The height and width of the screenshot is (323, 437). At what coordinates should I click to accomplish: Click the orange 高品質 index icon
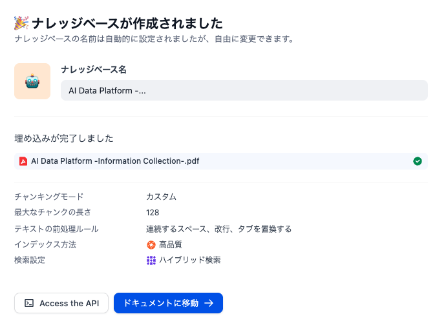[x=151, y=244]
